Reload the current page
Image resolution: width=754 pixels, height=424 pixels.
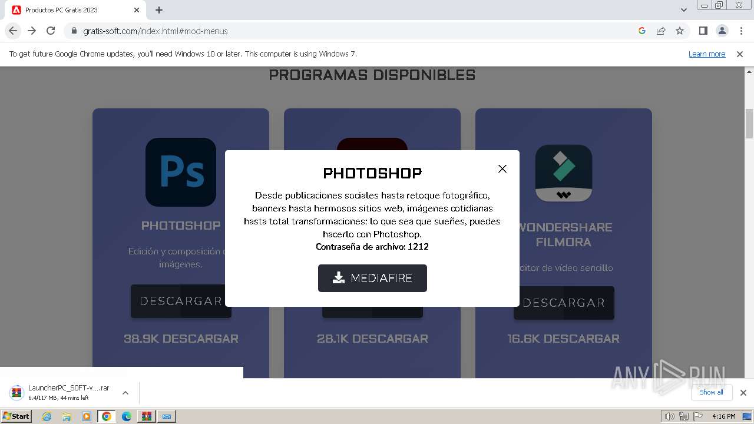51,31
